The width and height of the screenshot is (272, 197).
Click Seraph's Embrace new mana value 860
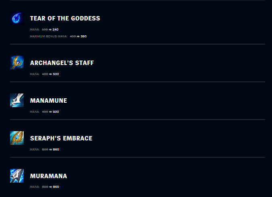click(56, 149)
